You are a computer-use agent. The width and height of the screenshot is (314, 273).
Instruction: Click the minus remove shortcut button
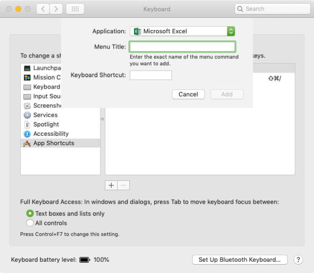pos(124,185)
